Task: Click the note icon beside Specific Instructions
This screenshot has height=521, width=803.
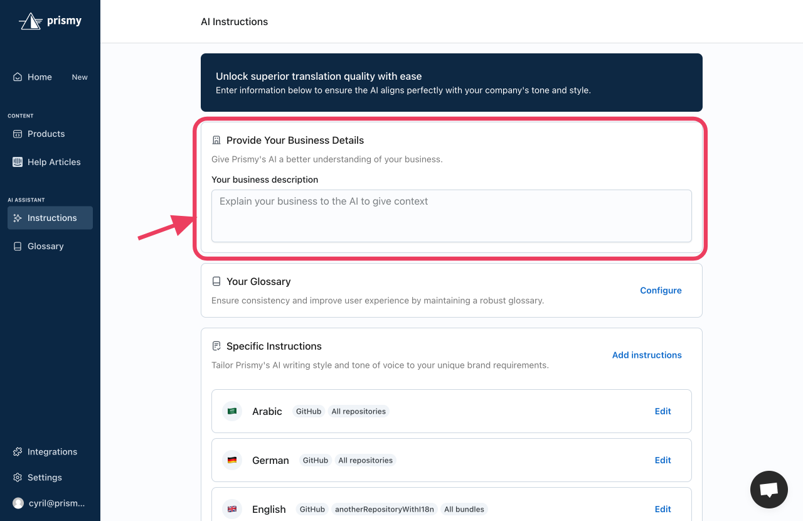Action: pos(216,346)
